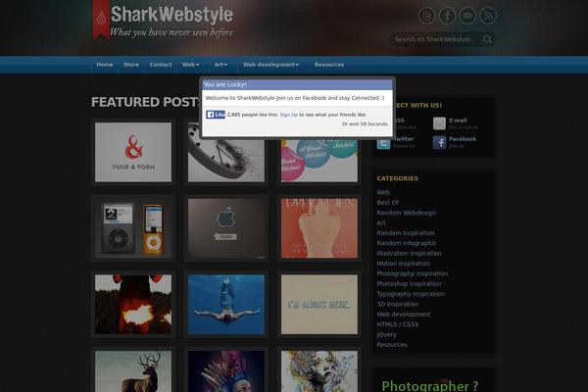Open the Facebook circle icon in header
This screenshot has width=588, height=392.
click(x=448, y=16)
